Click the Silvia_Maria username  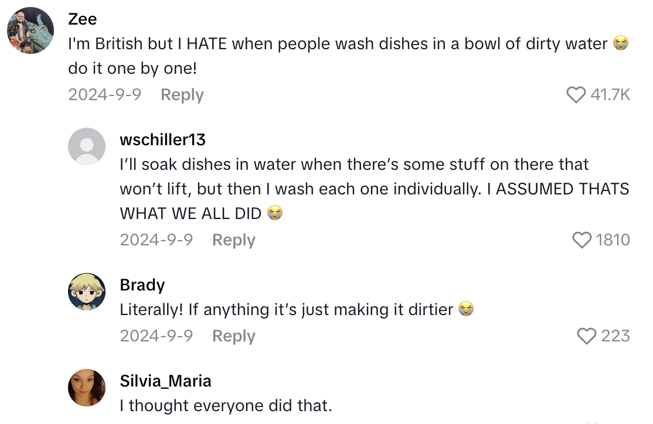[x=165, y=381]
